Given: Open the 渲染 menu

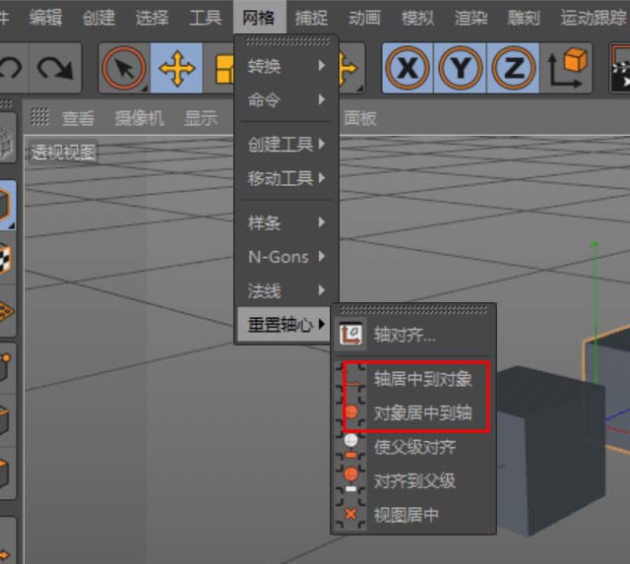Looking at the screenshot, I should (472, 18).
